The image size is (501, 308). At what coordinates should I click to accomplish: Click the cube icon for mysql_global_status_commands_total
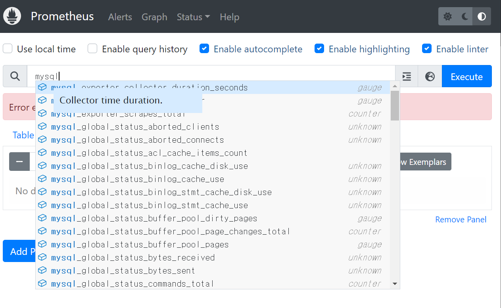pos(42,284)
